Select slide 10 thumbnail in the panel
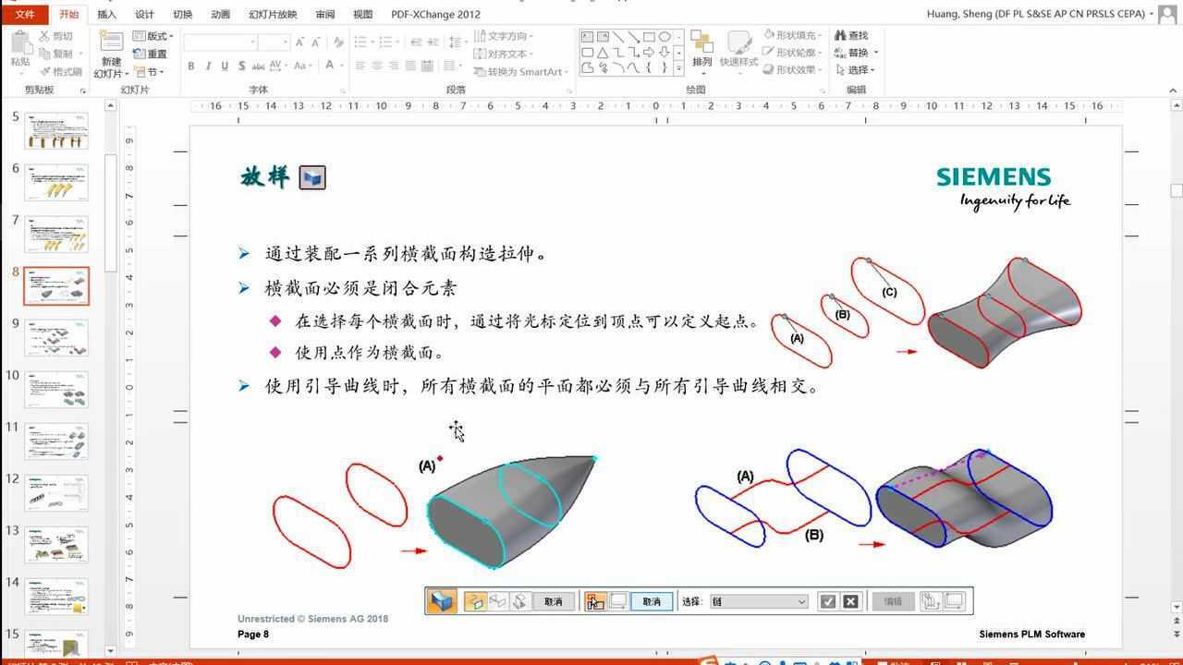Screen dimensions: 1183x665 point(55,390)
